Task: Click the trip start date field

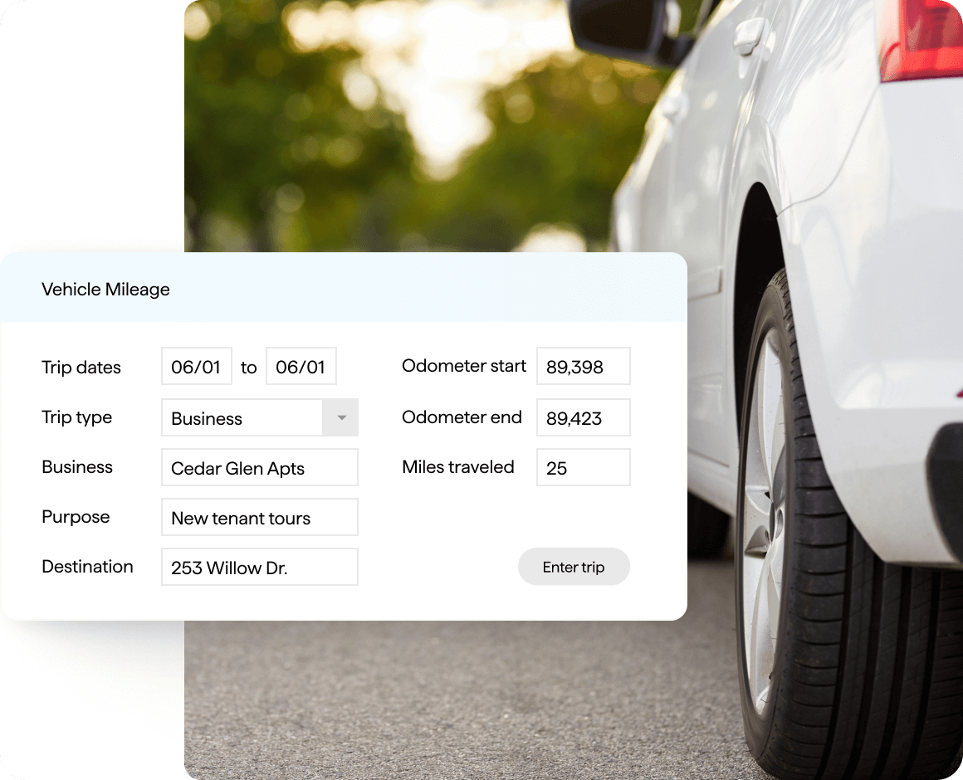Action: [197, 367]
